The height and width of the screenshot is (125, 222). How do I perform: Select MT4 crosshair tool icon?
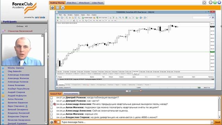tap(61, 20)
